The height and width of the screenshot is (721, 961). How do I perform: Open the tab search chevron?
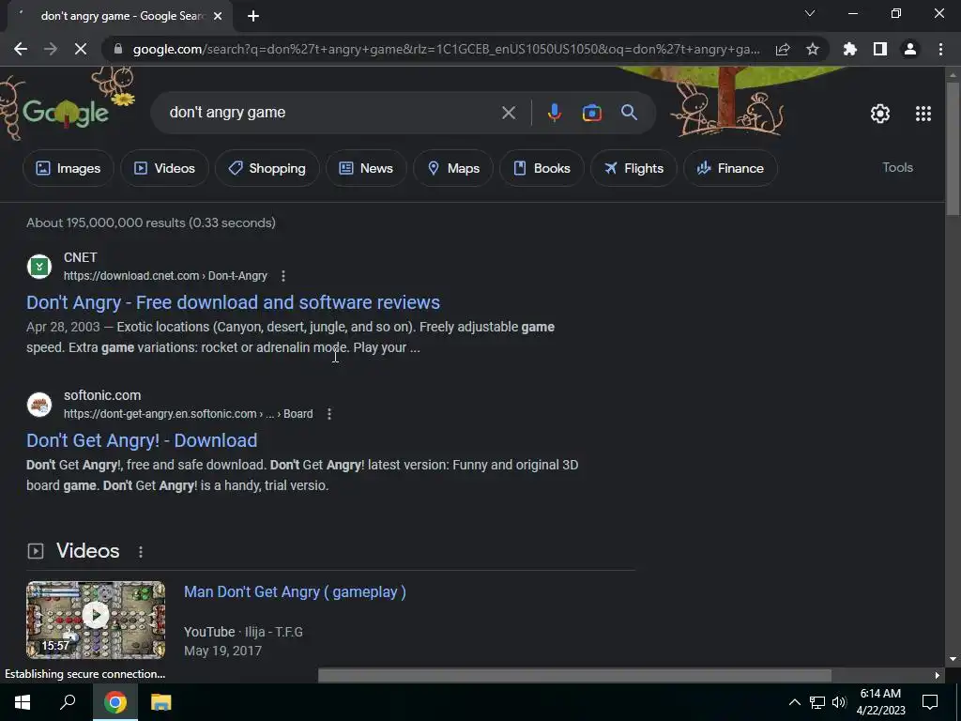[810, 13]
